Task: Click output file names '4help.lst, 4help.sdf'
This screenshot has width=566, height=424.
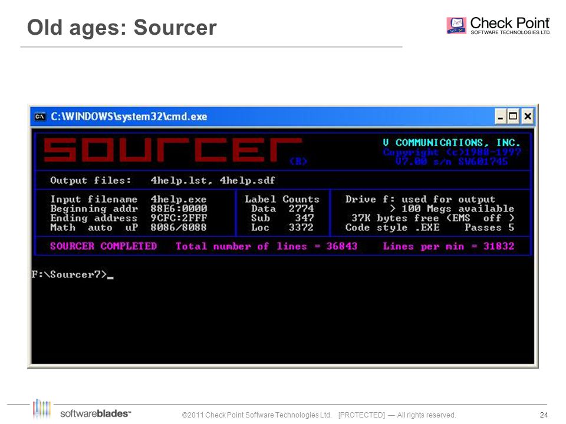Action: pos(213,180)
